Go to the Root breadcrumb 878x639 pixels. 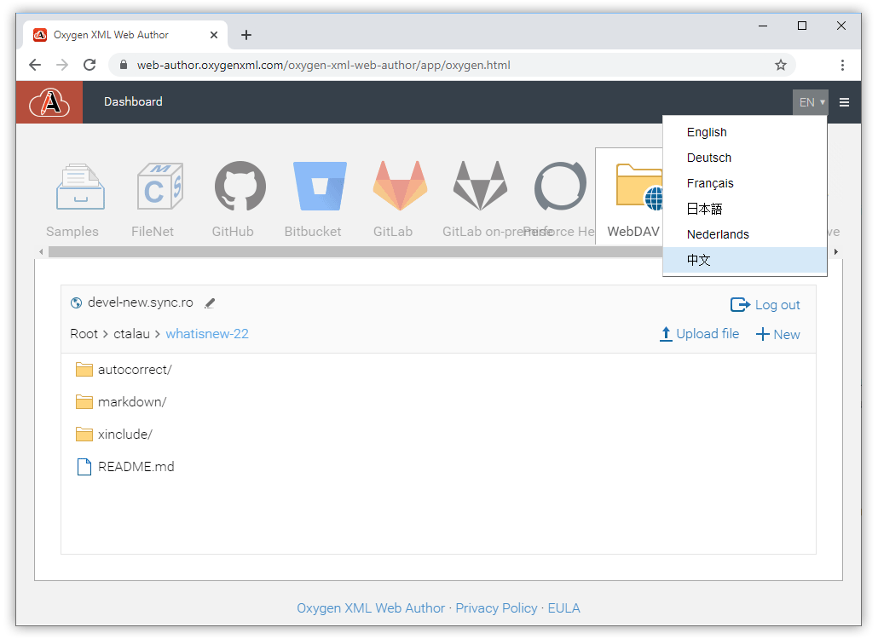[84, 334]
